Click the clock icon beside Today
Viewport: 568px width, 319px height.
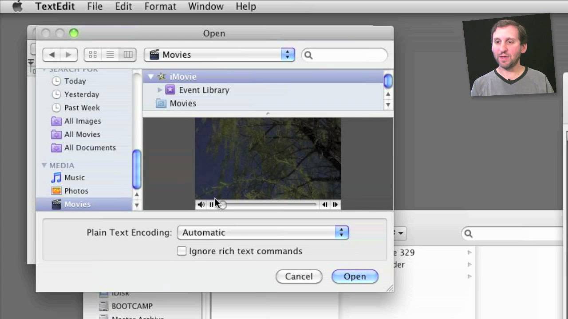coord(56,81)
